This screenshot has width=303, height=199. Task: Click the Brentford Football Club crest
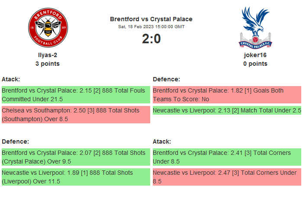pos(48,28)
